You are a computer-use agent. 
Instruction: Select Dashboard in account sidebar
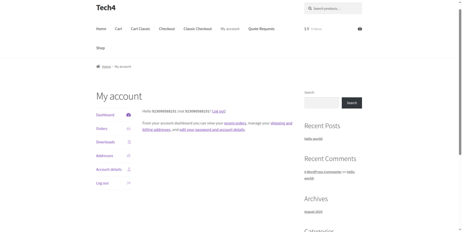105,115
